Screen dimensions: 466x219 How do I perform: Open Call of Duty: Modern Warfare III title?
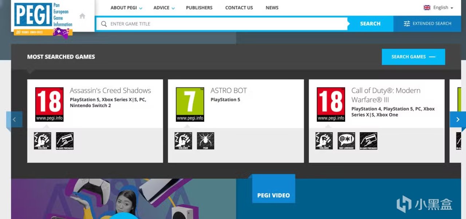386,95
